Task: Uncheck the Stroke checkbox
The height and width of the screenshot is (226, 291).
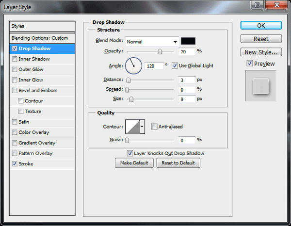Action: coord(15,164)
